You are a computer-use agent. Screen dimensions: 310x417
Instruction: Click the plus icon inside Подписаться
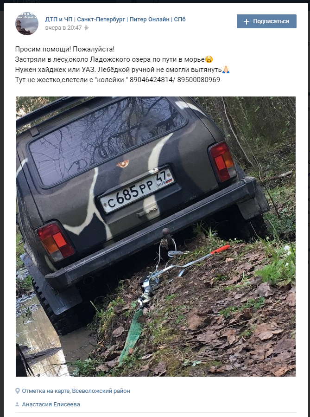point(246,21)
